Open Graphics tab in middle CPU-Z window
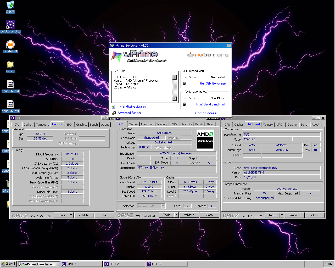The width and height of the screenshot is (335, 268). point(187,124)
